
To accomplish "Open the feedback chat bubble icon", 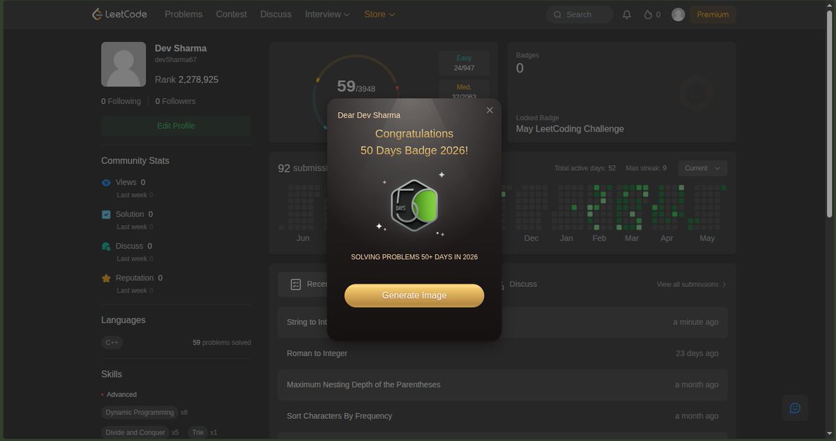I will pyautogui.click(x=795, y=408).
